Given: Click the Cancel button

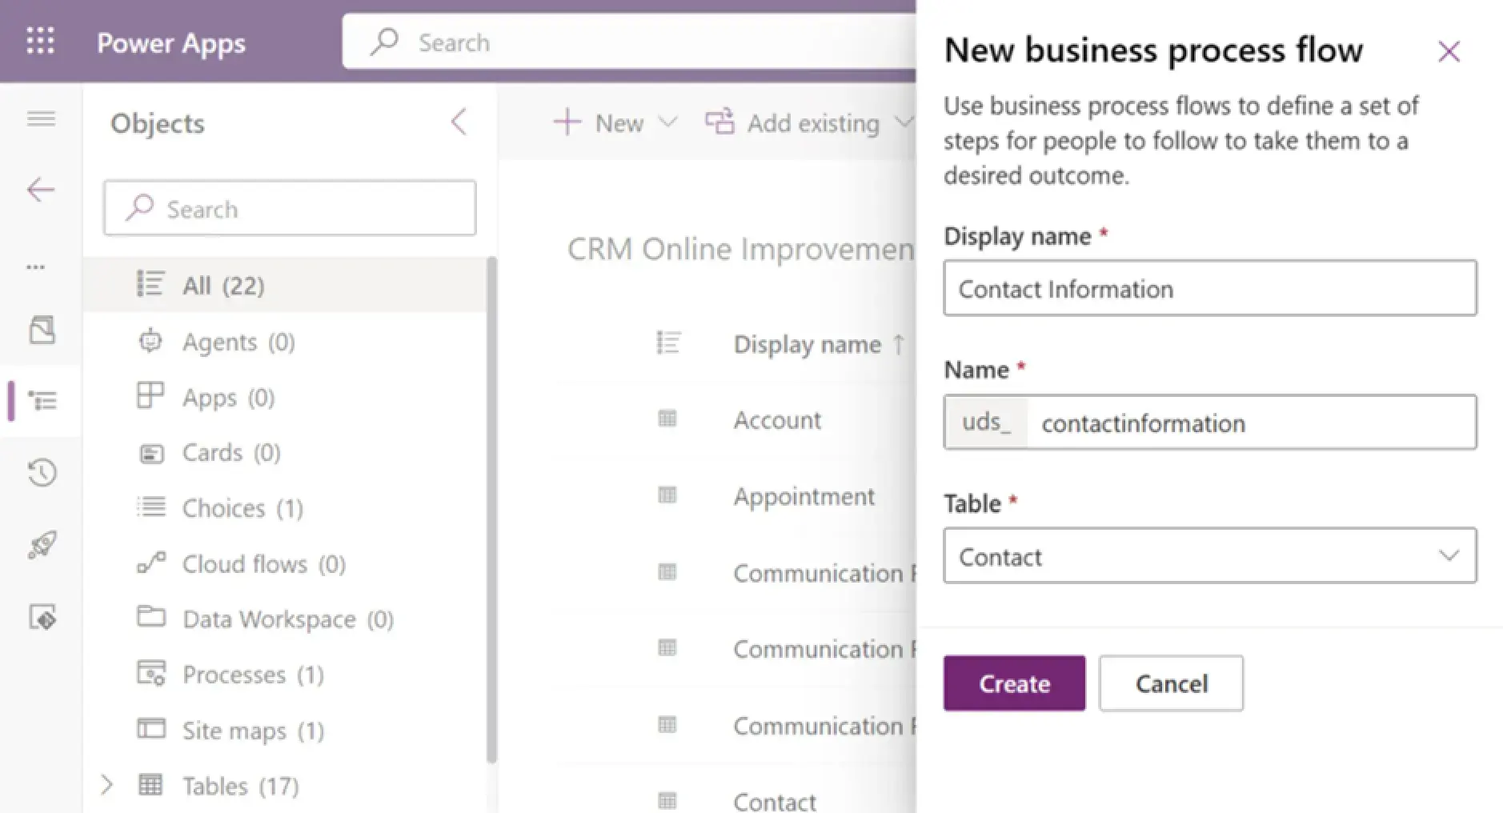Looking at the screenshot, I should pos(1172,683).
